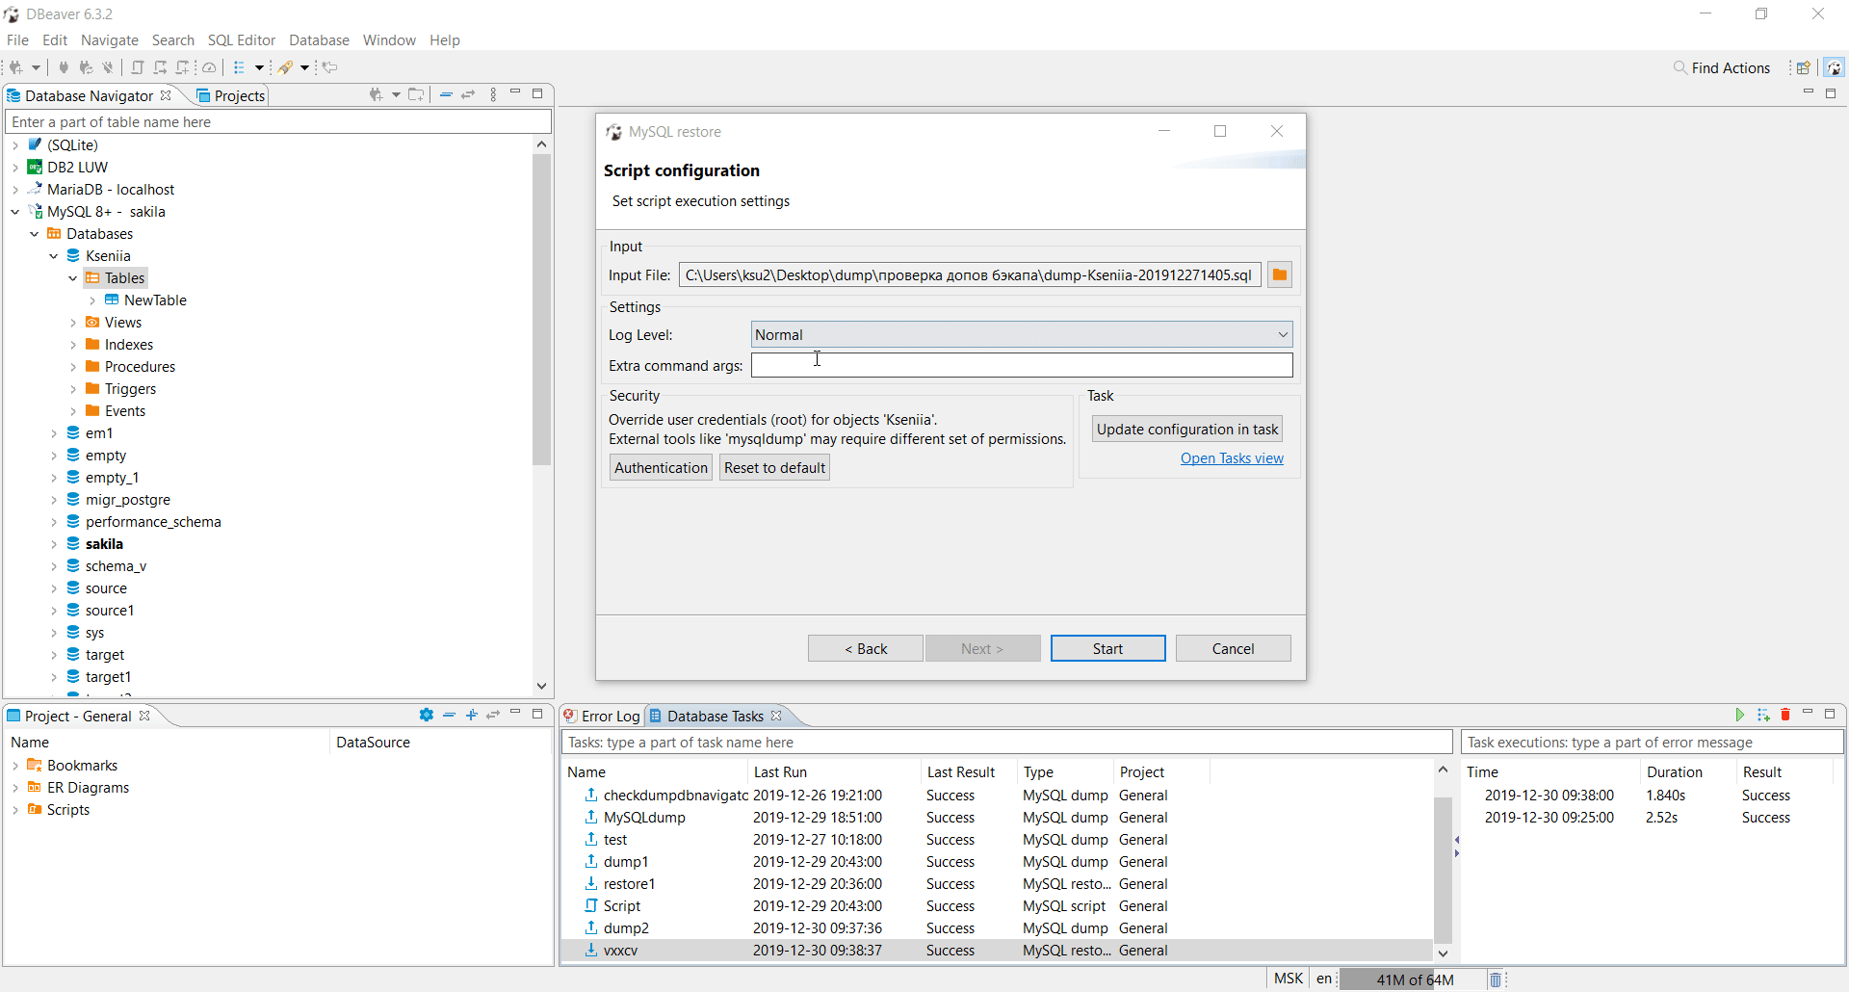Delete the selected task
This screenshot has height=992, width=1849.
click(x=1786, y=715)
